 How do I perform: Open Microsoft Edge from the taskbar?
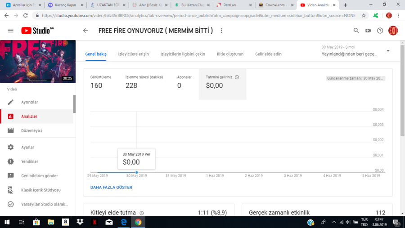(124, 222)
